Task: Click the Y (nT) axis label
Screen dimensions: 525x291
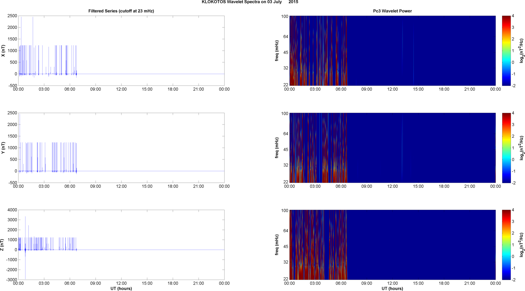Action: pos(3,148)
